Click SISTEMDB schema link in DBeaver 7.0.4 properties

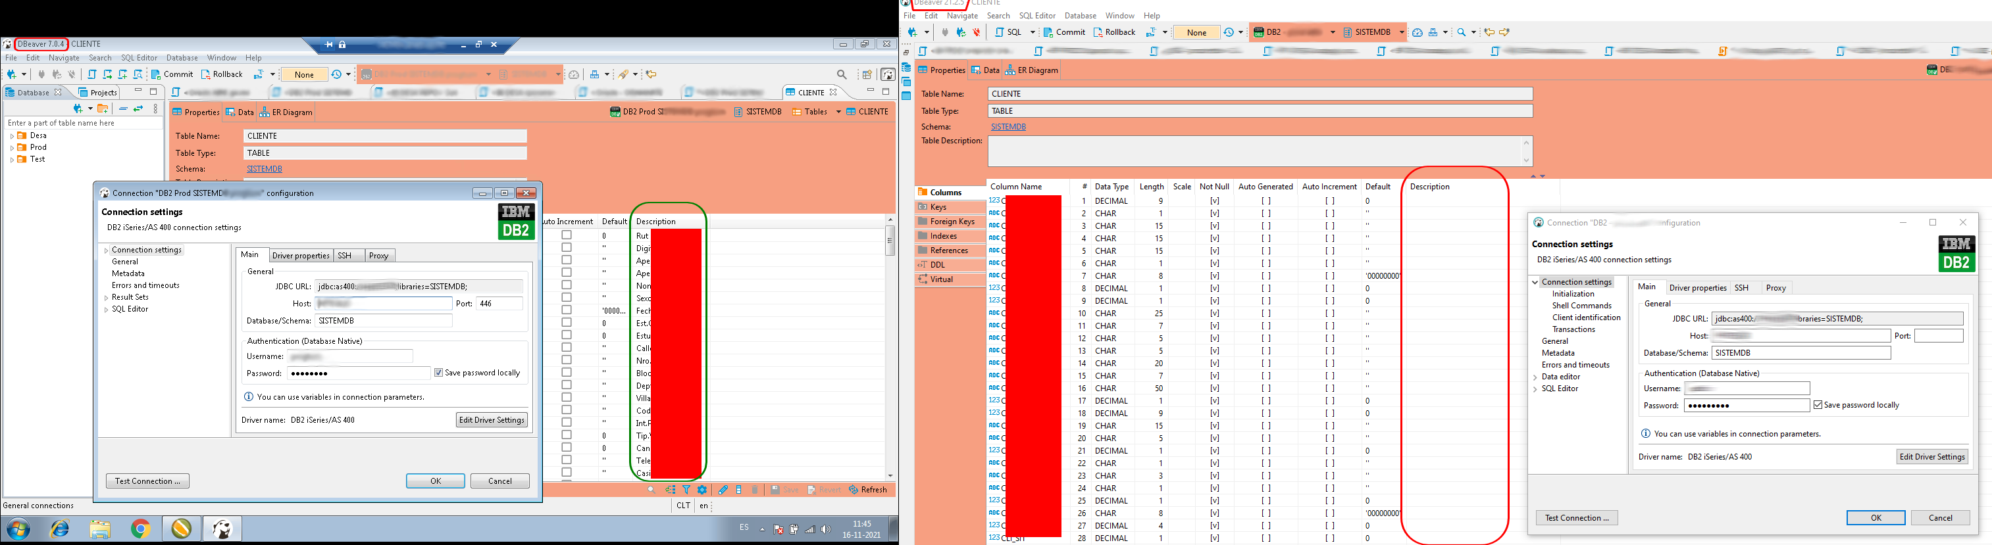(265, 168)
